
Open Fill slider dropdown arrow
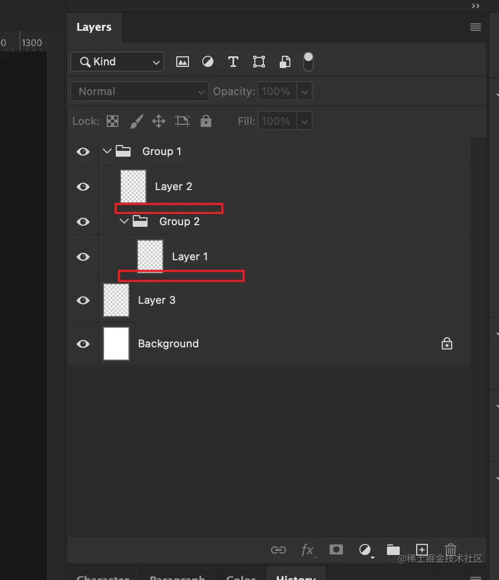pyautogui.click(x=304, y=121)
